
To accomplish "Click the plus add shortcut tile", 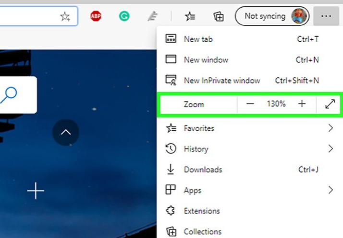I will click(36, 192).
